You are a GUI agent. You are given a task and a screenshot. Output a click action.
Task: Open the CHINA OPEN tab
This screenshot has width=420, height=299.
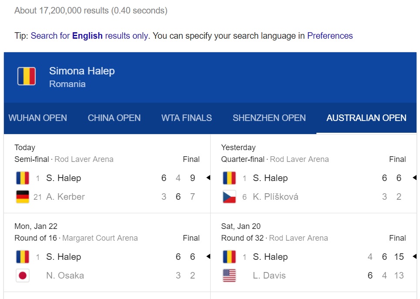point(114,118)
